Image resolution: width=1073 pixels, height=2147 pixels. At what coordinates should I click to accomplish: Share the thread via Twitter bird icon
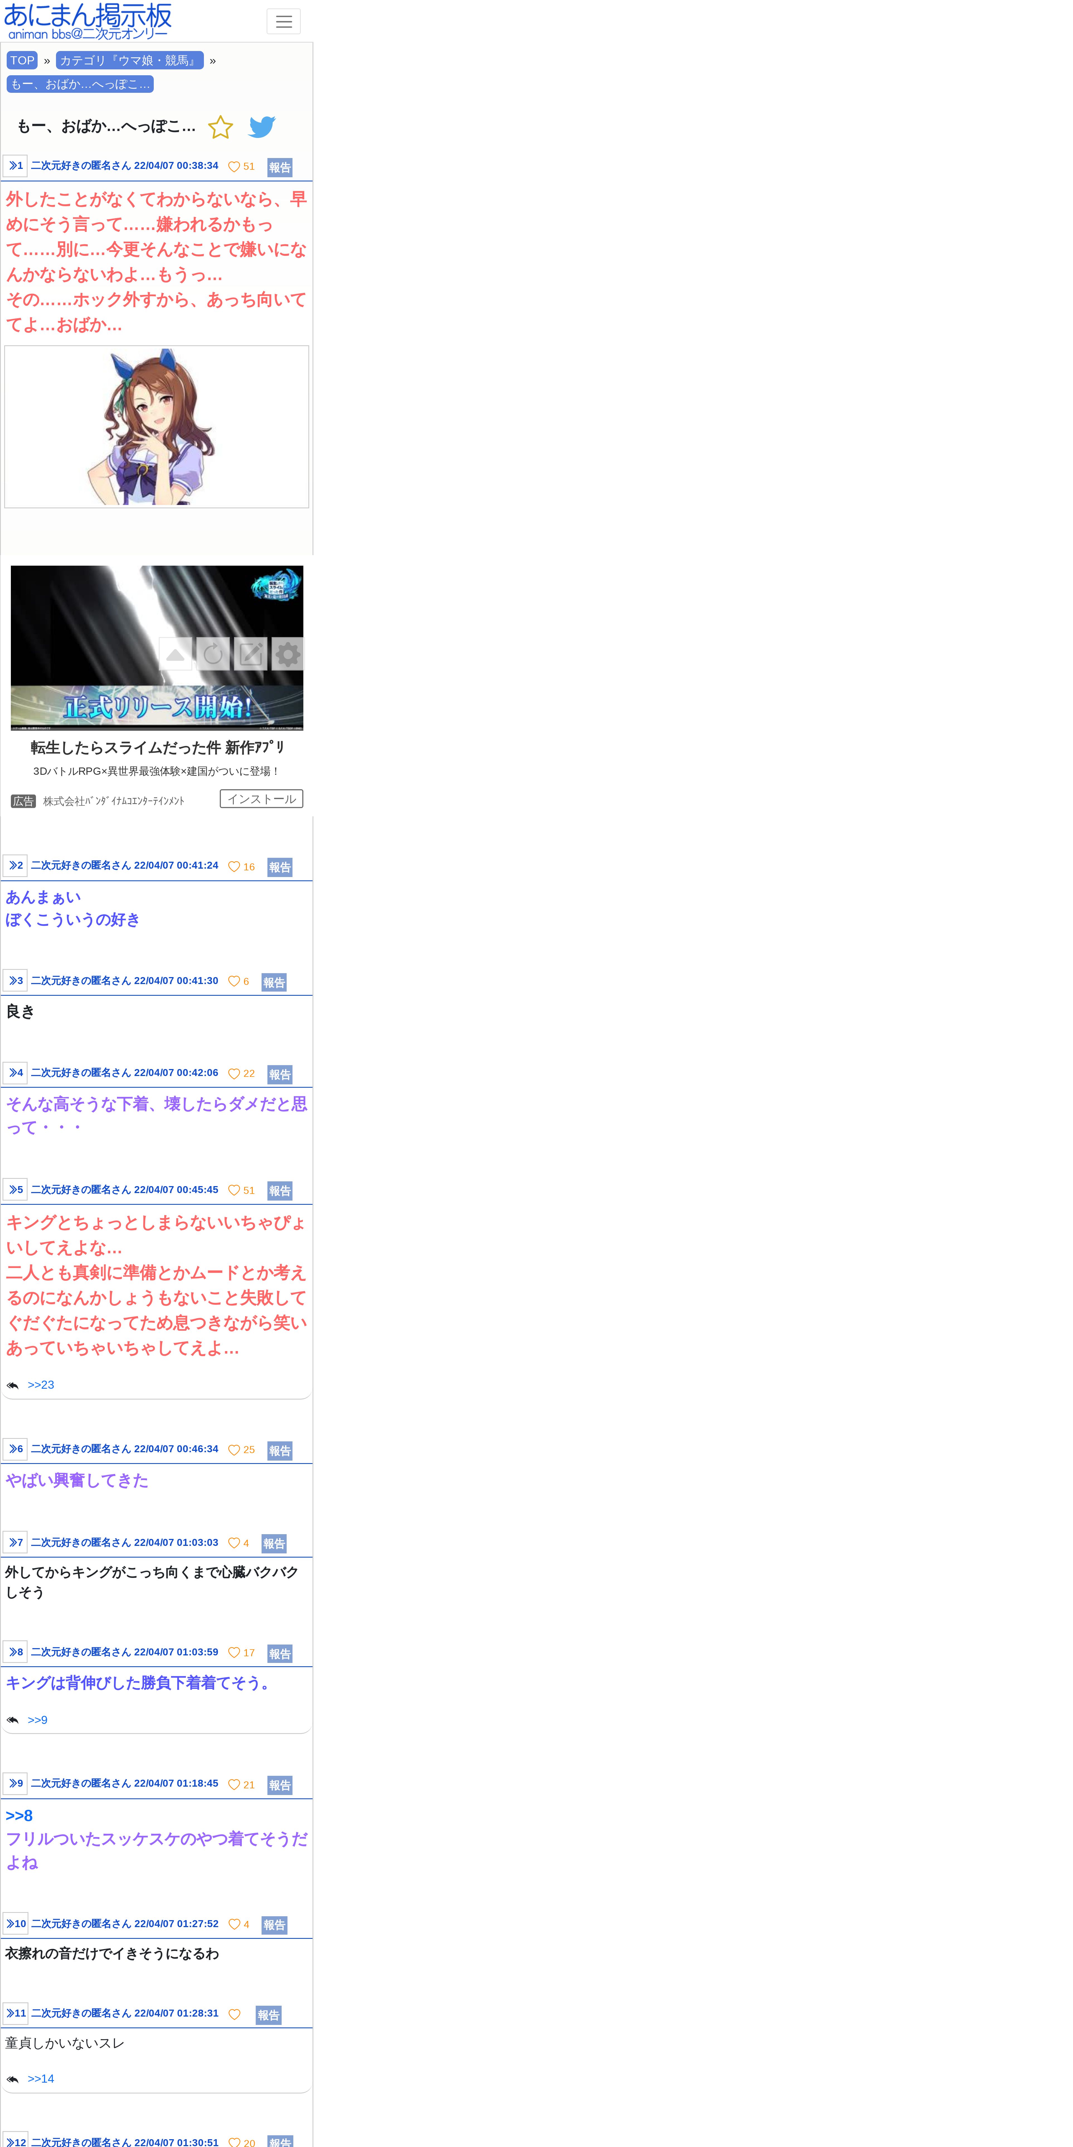coord(262,127)
